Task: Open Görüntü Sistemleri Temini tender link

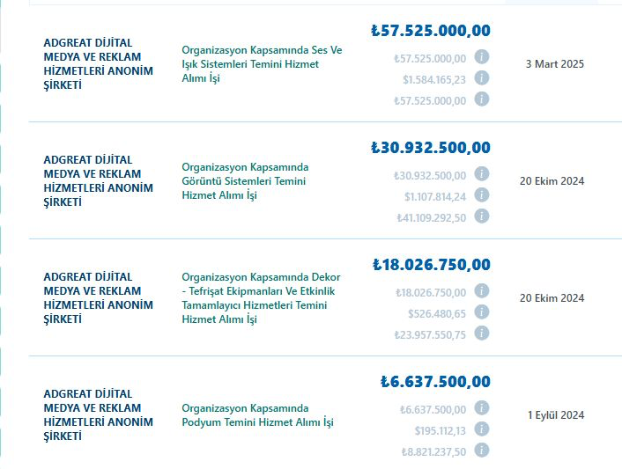Action: pyautogui.click(x=245, y=181)
